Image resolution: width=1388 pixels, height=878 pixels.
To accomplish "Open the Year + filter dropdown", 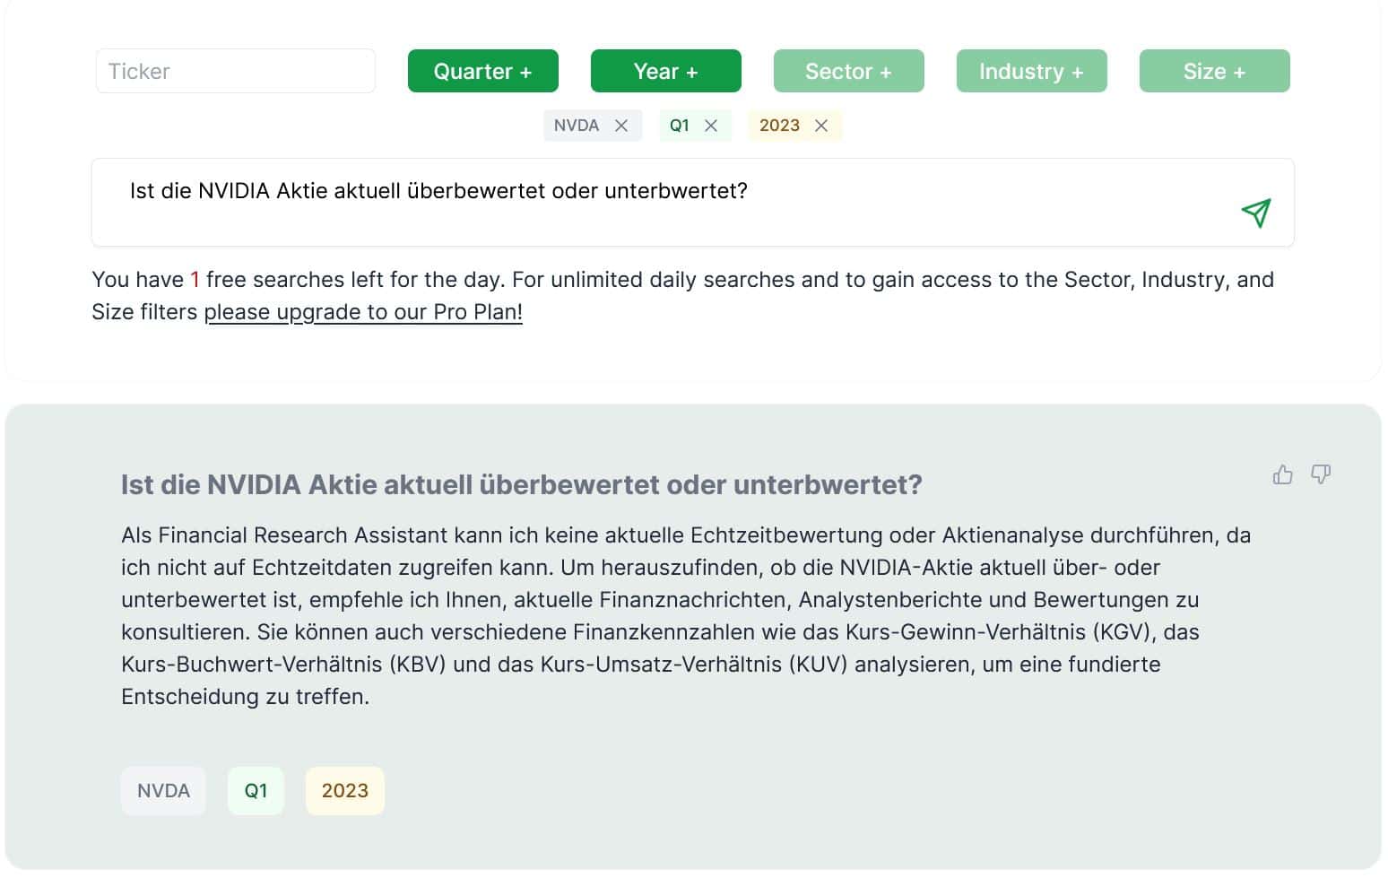I will pyautogui.click(x=666, y=71).
